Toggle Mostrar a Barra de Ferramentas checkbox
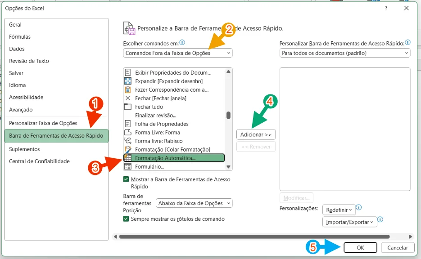The image size is (421, 259). tap(126, 179)
